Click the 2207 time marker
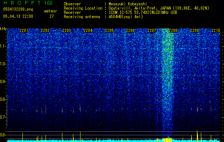This screenshot has height=142, width=224. pyautogui.click(x=152, y=31)
